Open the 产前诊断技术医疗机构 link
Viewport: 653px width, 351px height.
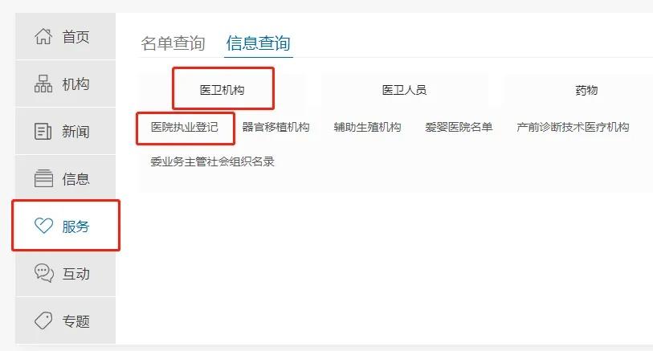coord(573,127)
